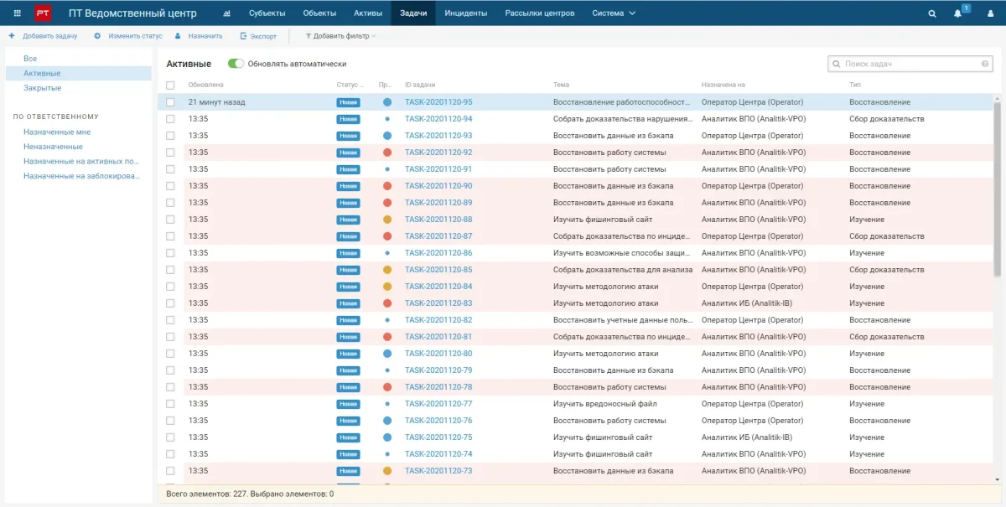Image resolution: width=1006 pixels, height=507 pixels.
Task: Click the Экспорт export icon
Action: click(244, 36)
